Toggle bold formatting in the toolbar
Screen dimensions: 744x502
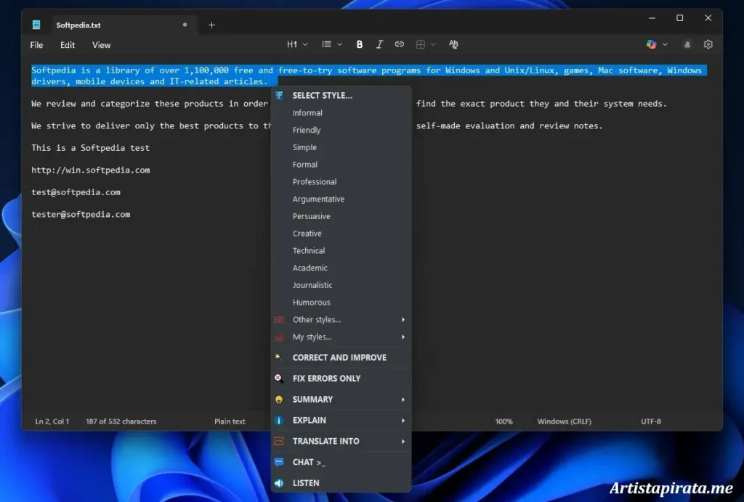point(360,45)
